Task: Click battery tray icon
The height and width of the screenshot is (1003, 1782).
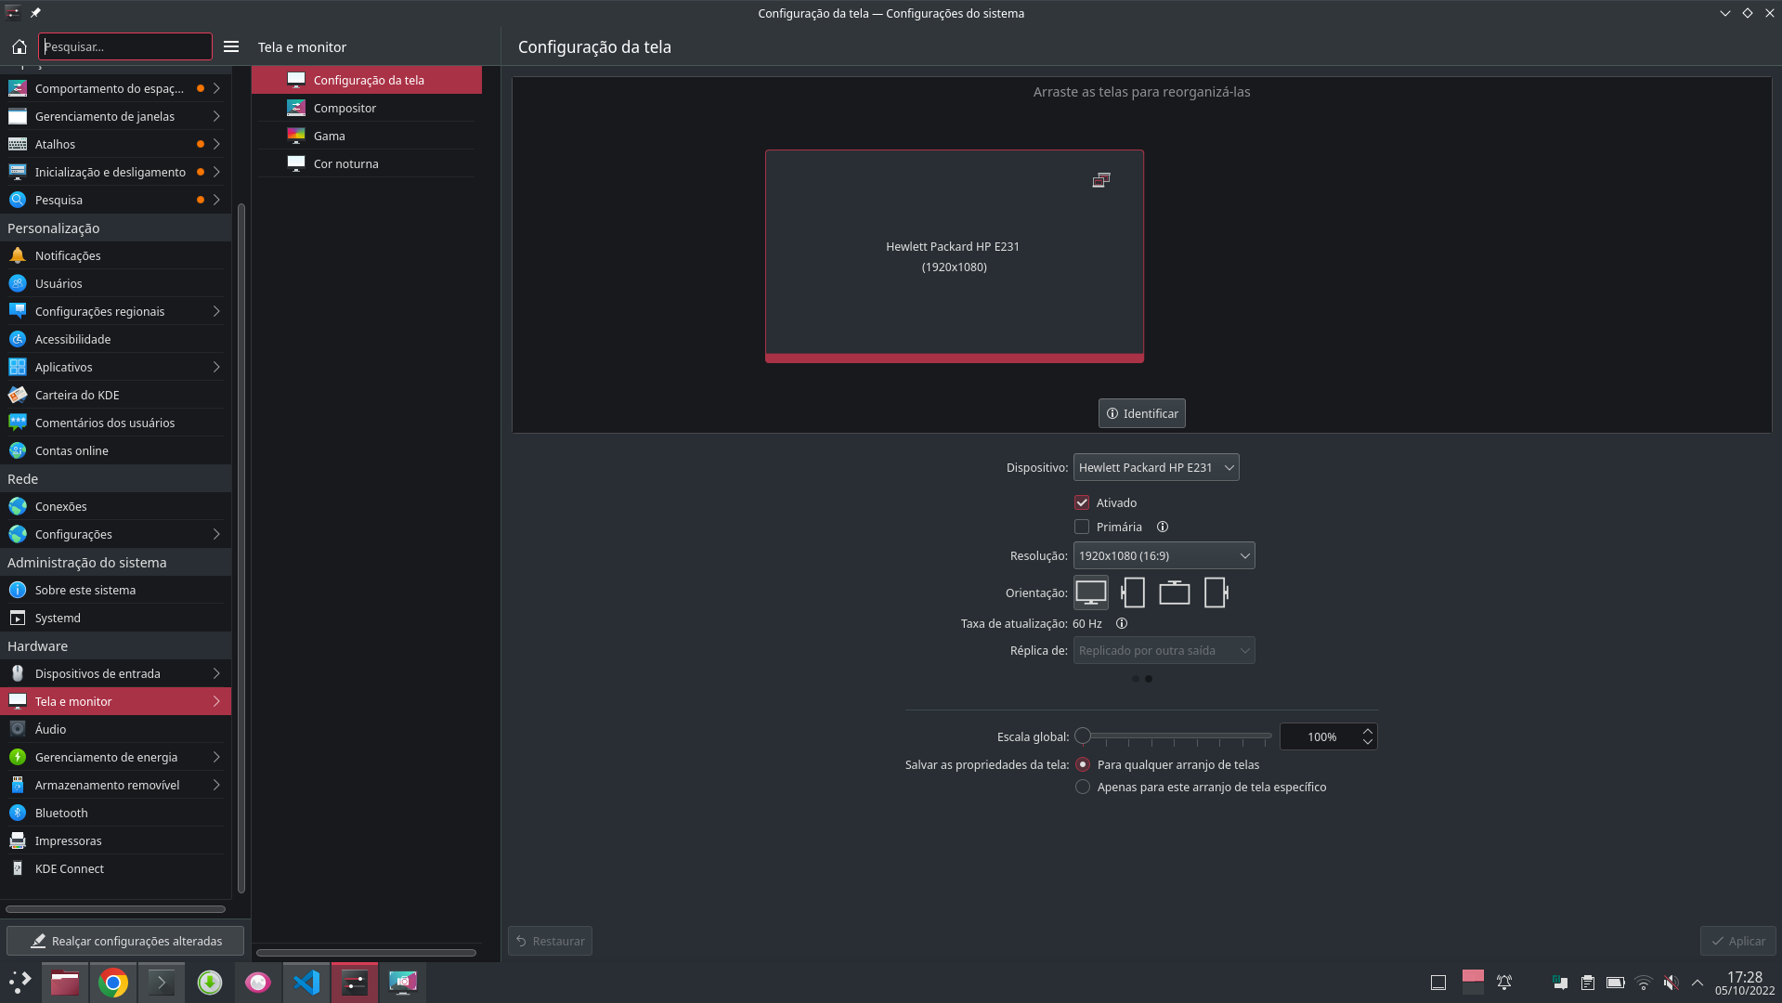Action: tap(1616, 983)
